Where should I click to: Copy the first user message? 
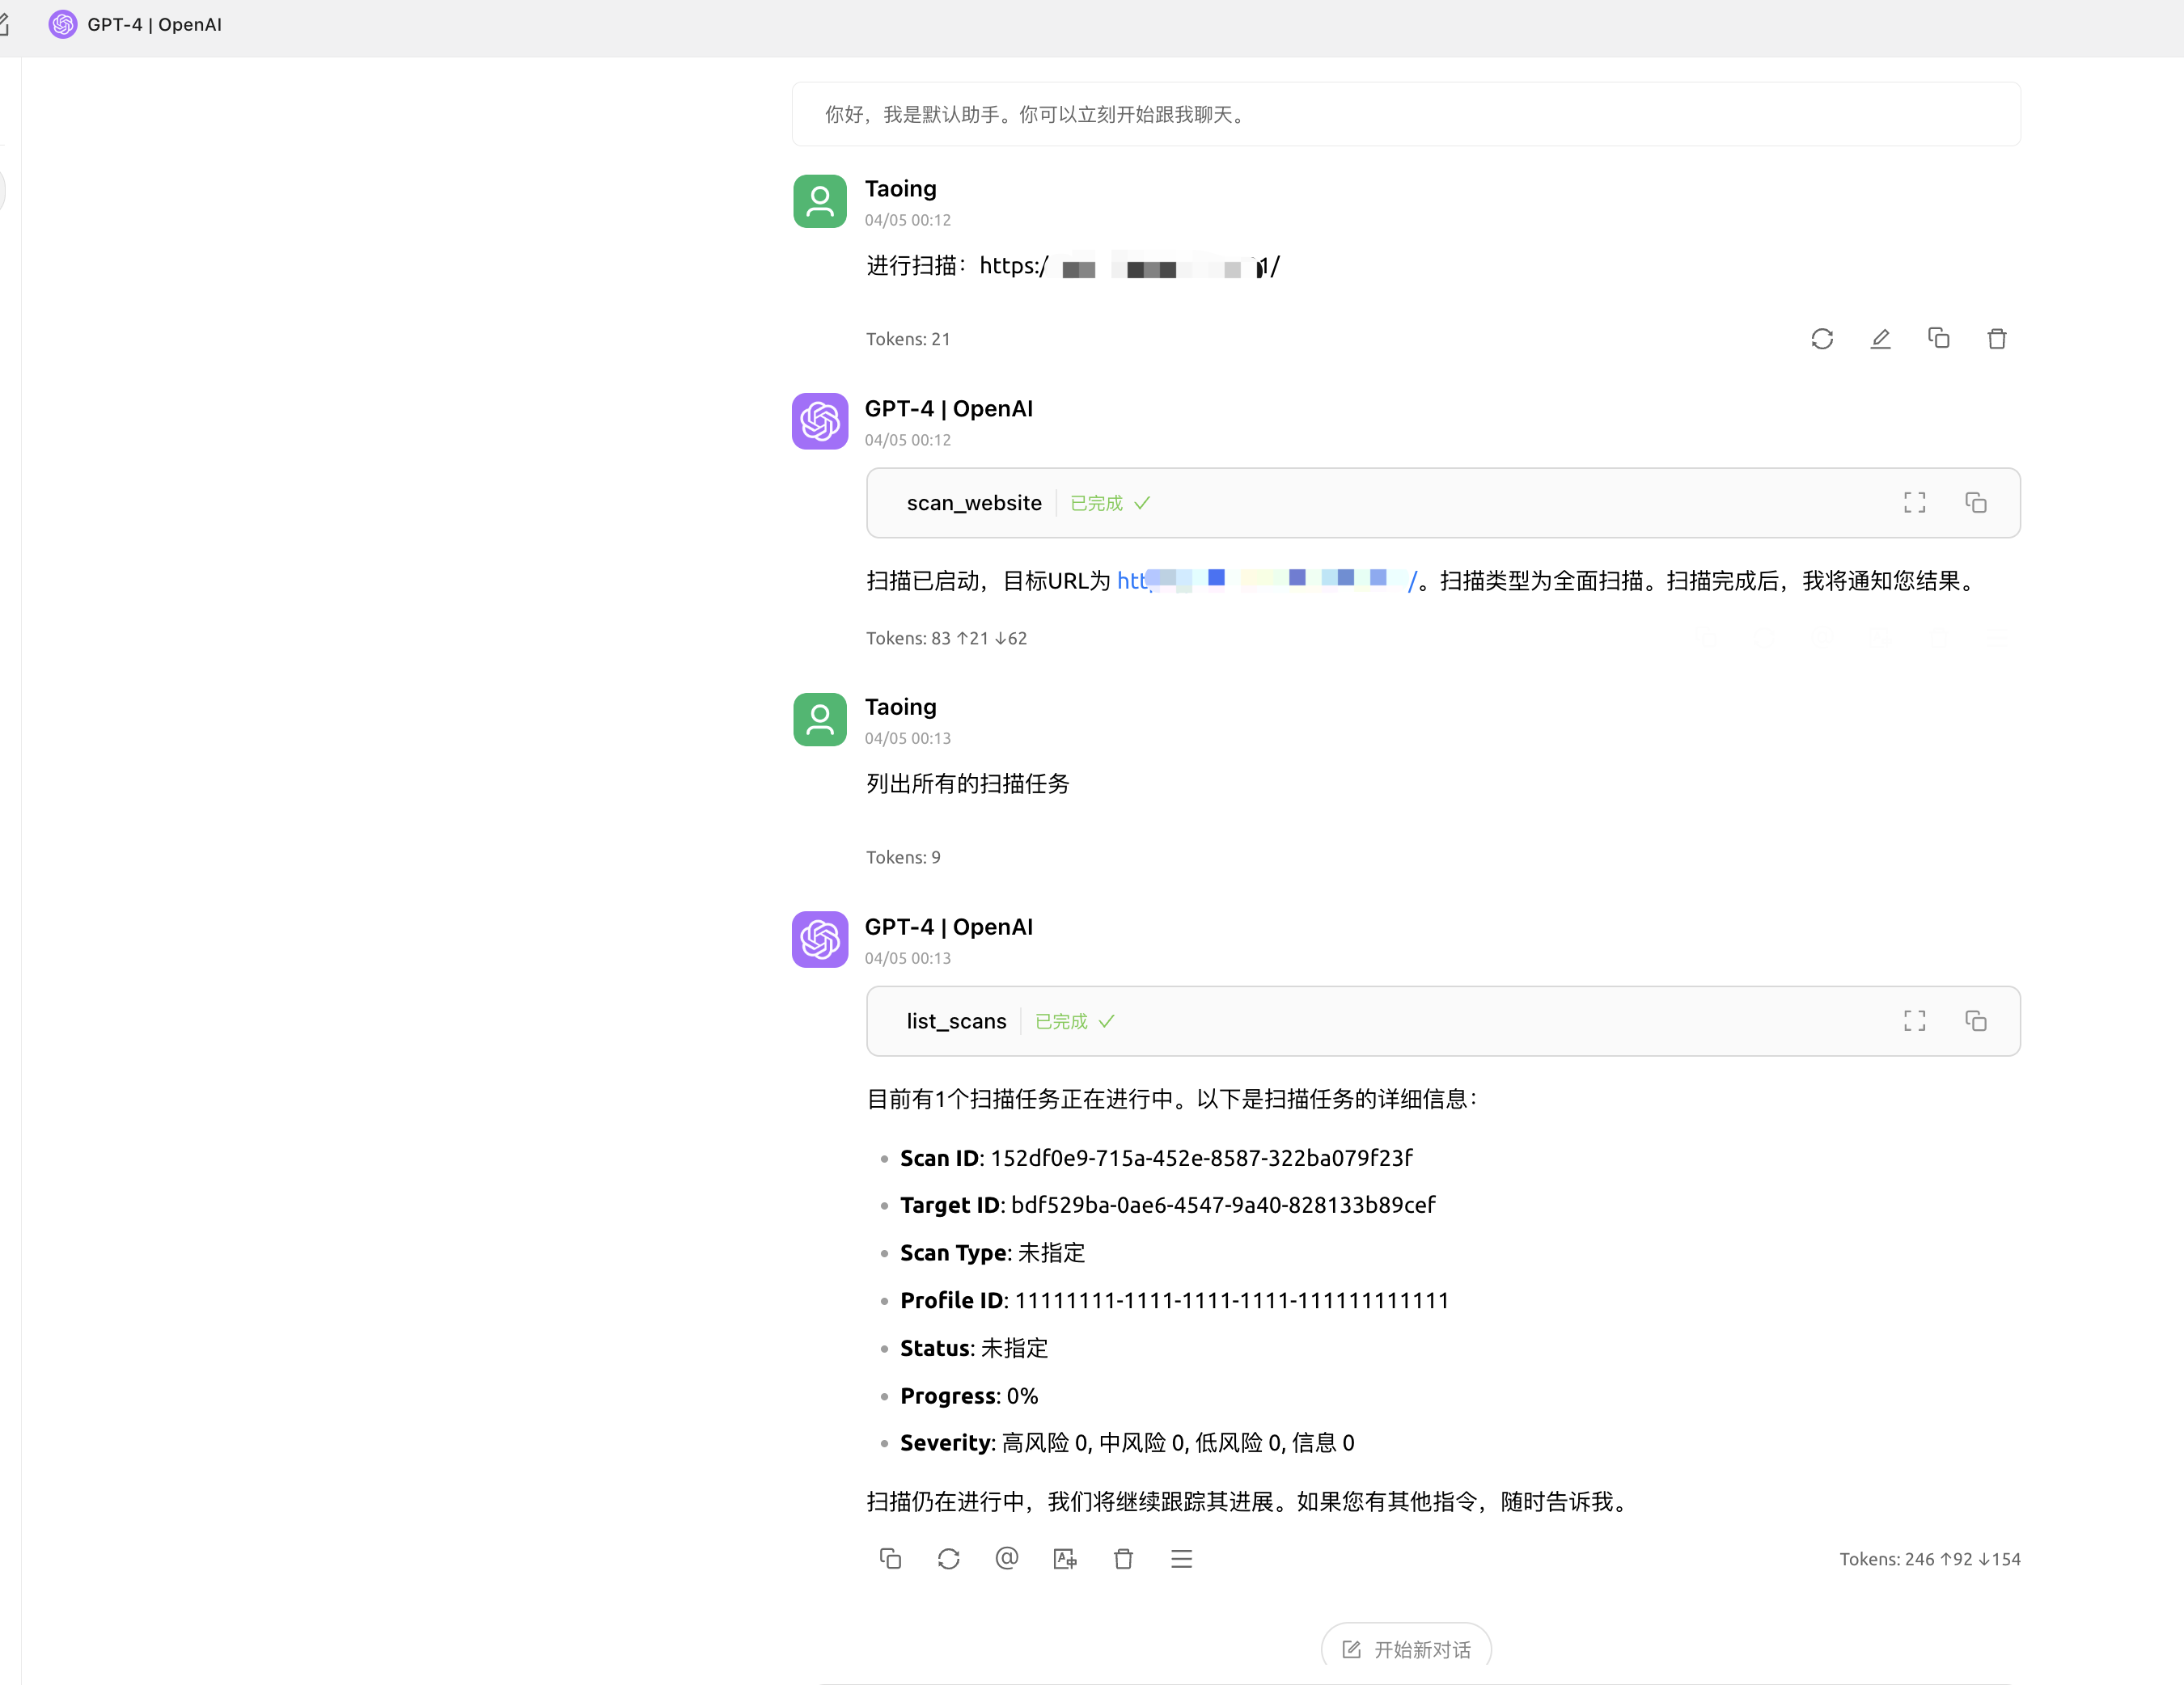pyautogui.click(x=1938, y=339)
